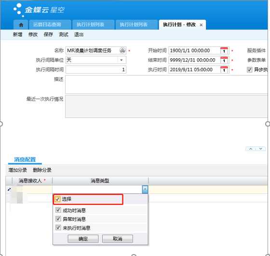
Task: Toggle the 选择 select-all checkbox
Action: pyautogui.click(x=57, y=199)
